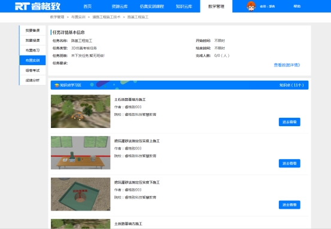Viewport: 331px width, 229px height.
Task: Open the 资源云库 tab
Action: [x=120, y=7]
